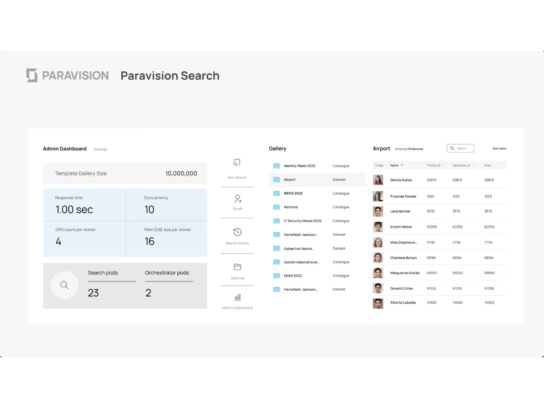
Task: Click Note value 74920 for Alberto Labadie
Action: tap(489, 302)
